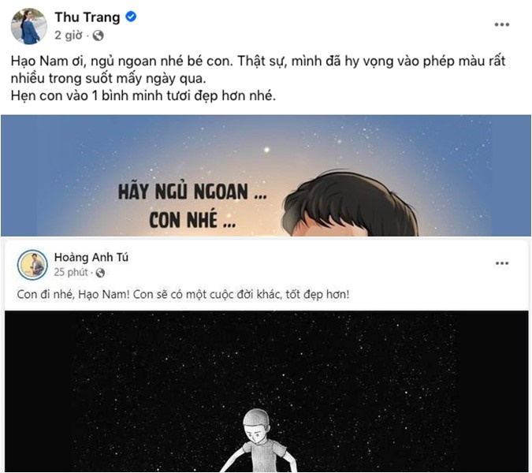The height and width of the screenshot is (473, 532).
Task: Click the bright star in the twilight sky illustration
Action: (x=266, y=149)
